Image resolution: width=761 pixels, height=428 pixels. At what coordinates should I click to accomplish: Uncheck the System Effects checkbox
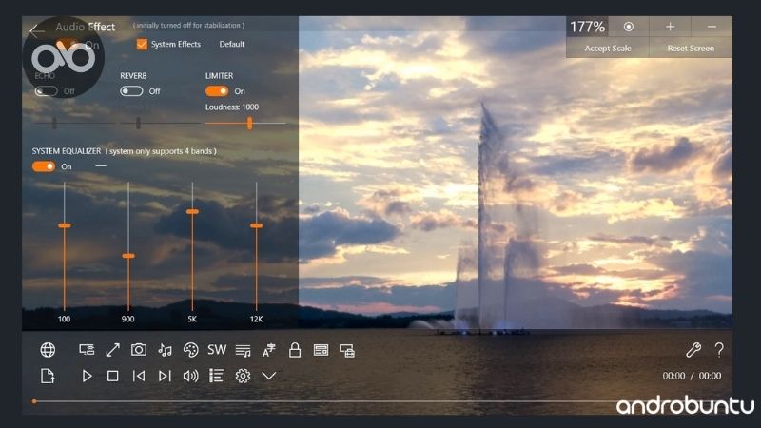click(142, 44)
